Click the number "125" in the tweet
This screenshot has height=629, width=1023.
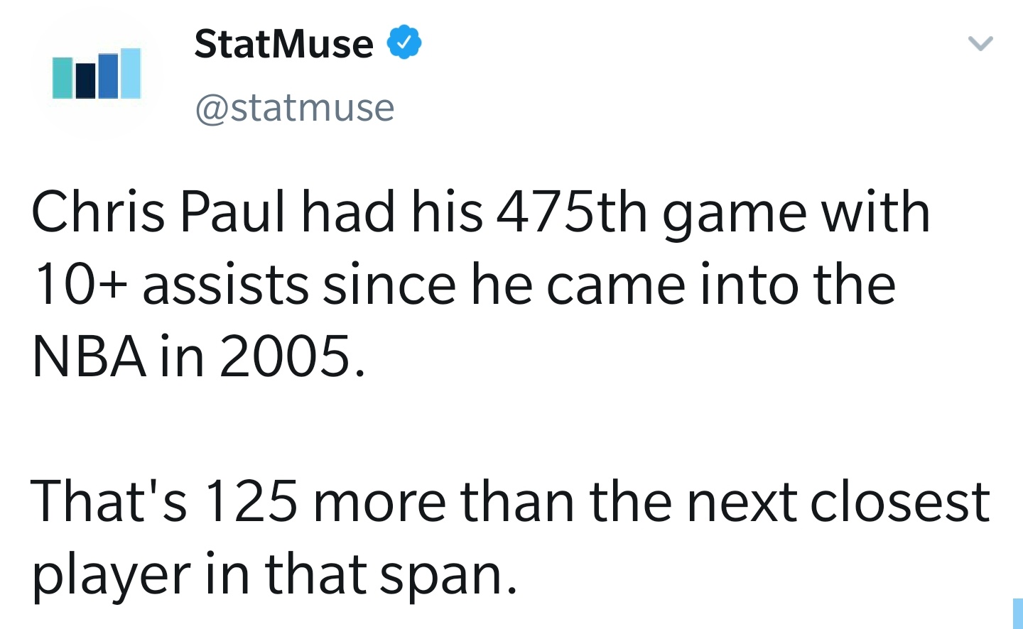click(x=251, y=501)
